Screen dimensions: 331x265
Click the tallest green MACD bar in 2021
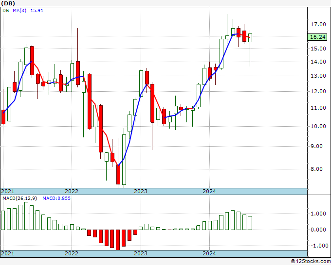[26, 216]
